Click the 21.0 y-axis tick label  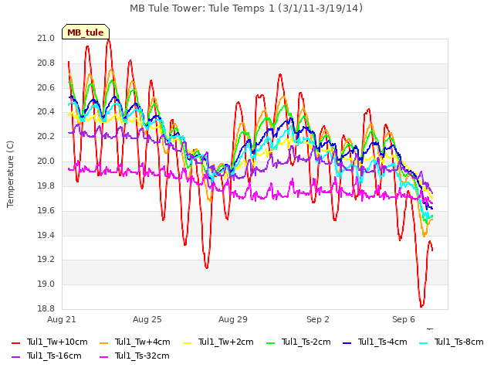point(46,39)
